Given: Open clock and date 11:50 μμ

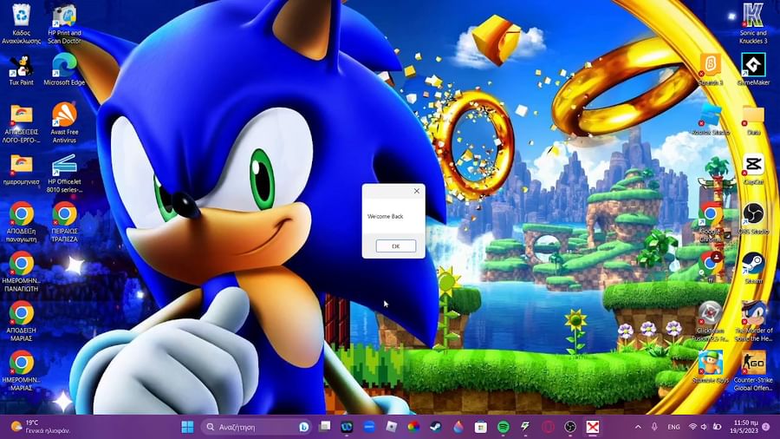Looking at the screenshot, I should 744,427.
